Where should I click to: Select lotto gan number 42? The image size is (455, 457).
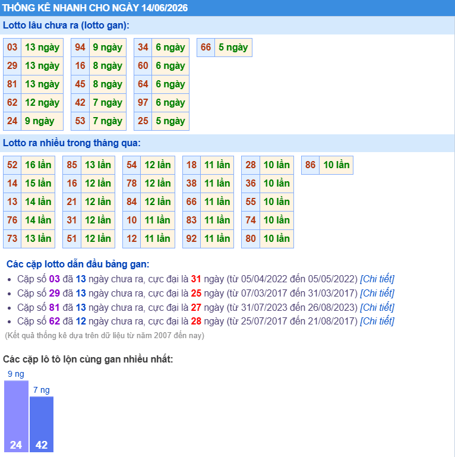[x=80, y=103]
